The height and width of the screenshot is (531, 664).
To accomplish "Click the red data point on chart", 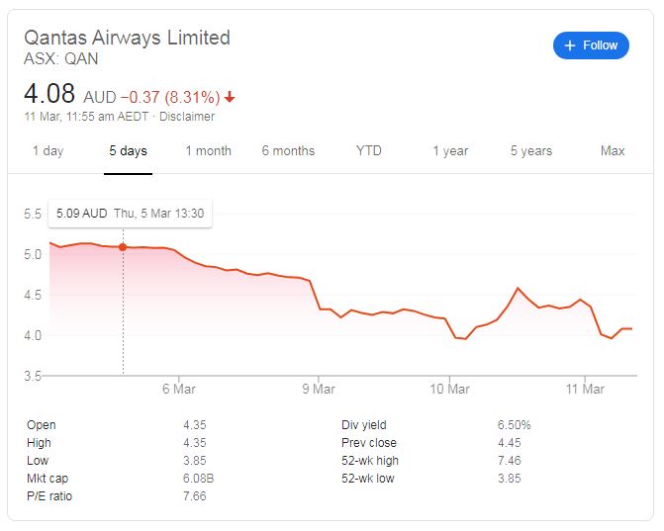I will coord(123,247).
